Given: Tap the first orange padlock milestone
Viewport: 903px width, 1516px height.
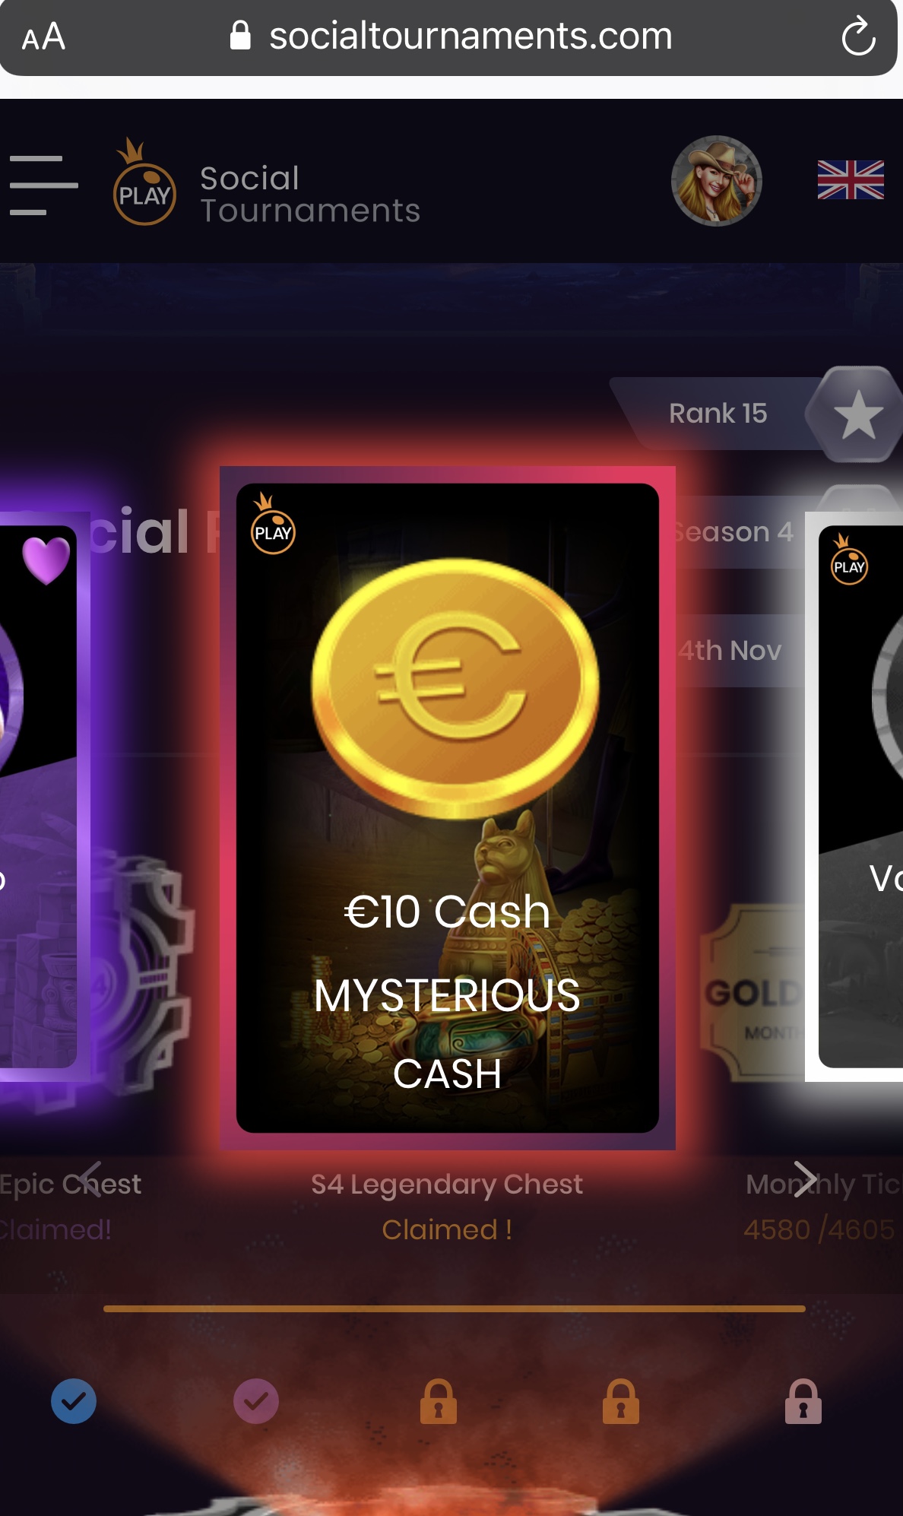Looking at the screenshot, I should pos(439,1401).
